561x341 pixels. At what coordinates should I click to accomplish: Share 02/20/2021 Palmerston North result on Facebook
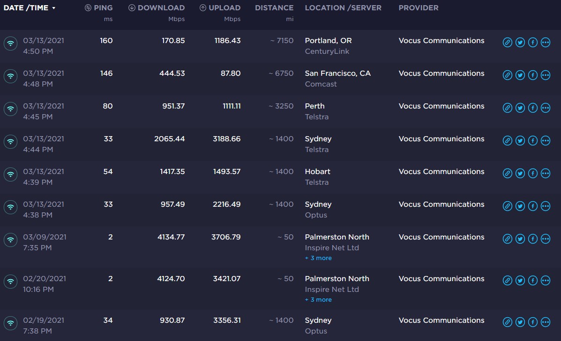click(x=532, y=281)
